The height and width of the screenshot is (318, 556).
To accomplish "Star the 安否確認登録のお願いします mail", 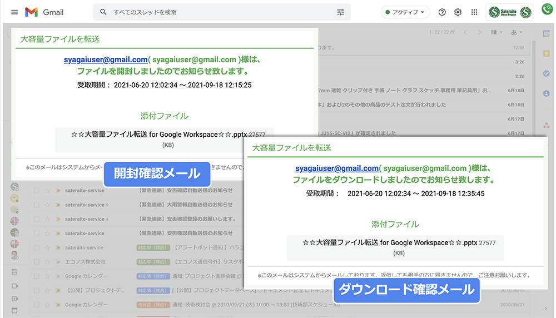I will [x=47, y=219].
